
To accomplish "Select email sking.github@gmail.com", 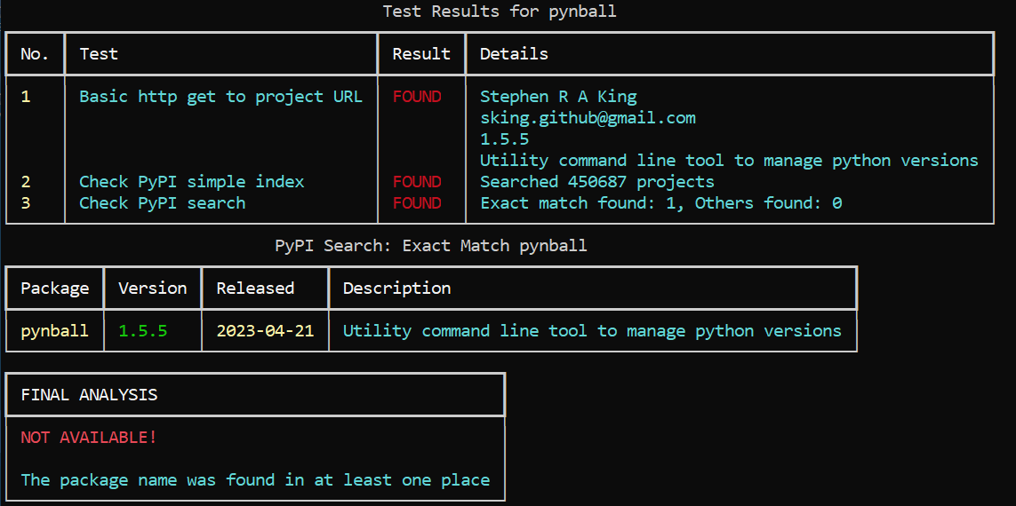I will click(588, 118).
